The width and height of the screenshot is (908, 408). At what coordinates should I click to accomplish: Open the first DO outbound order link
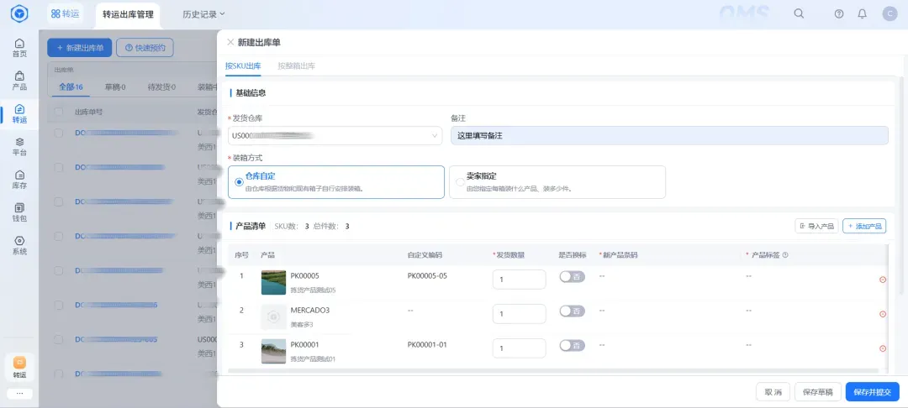pyautogui.click(x=126, y=133)
